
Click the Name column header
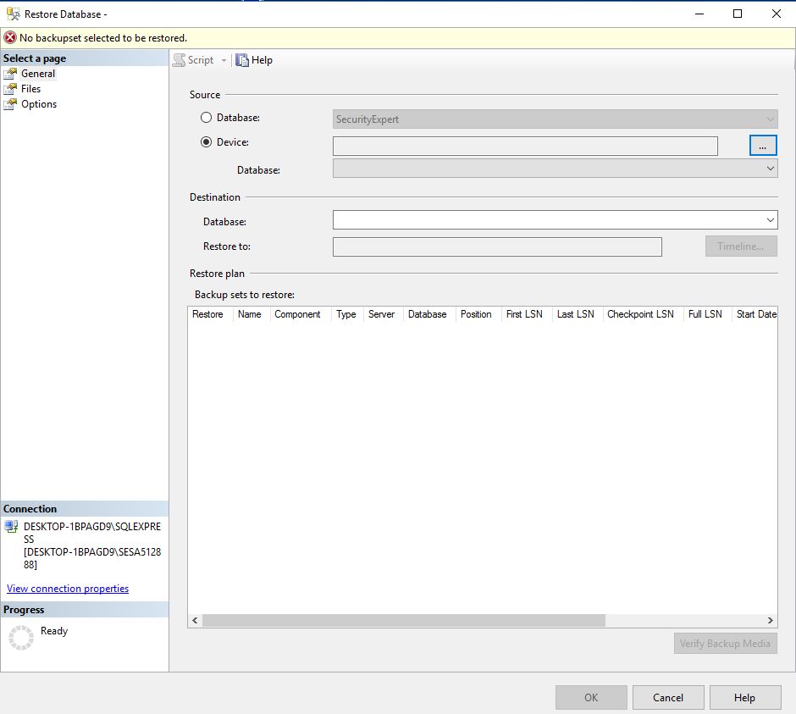coord(250,314)
